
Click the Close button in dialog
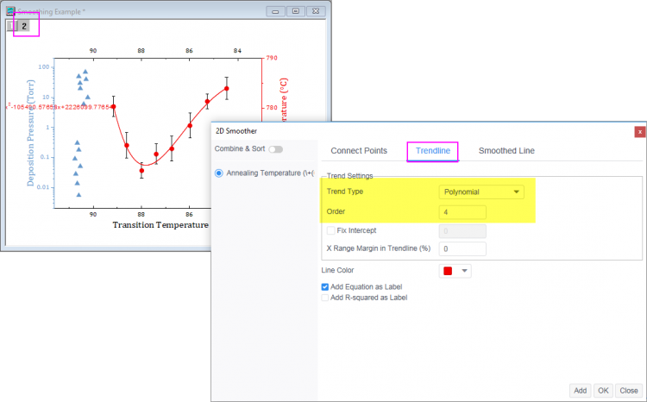point(629,391)
